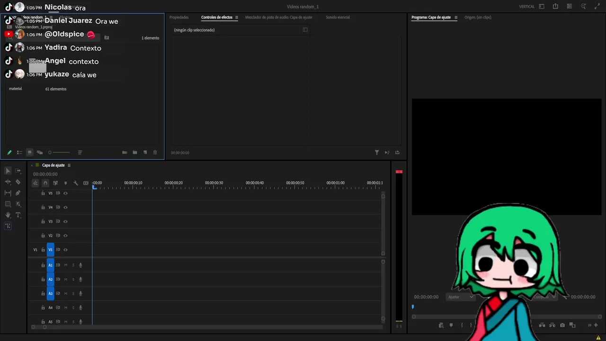Viewport: 606px width, 341px height.
Task: Click Quick Export share icon
Action: [x=555, y=7]
